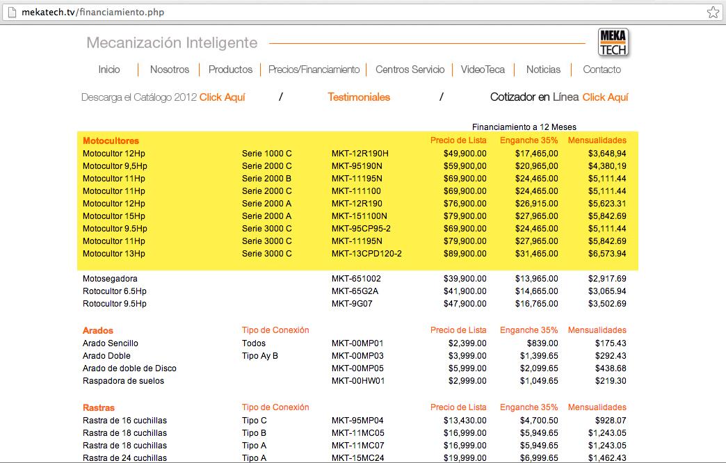Download Catálogo 2012 via Click Aquí
Viewport: 726px width, 463px height.
tap(223, 97)
